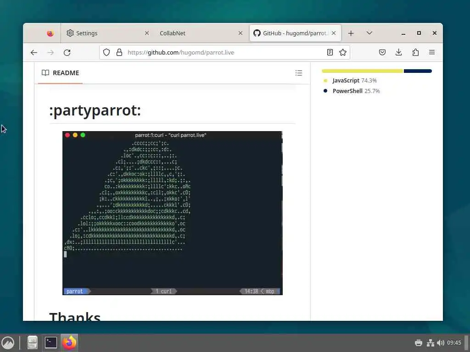Image resolution: width=470 pixels, height=352 pixels.
Task: Open the Extensions puzzle icon
Action: tap(415, 52)
